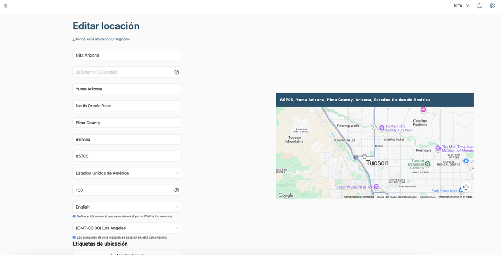Open the English language dropdown
This screenshot has width=501, height=255.
pos(127,207)
